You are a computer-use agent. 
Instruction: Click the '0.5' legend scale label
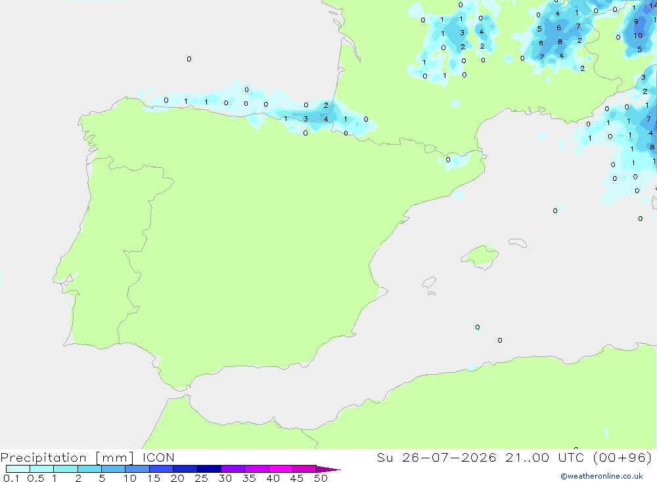click(x=35, y=478)
